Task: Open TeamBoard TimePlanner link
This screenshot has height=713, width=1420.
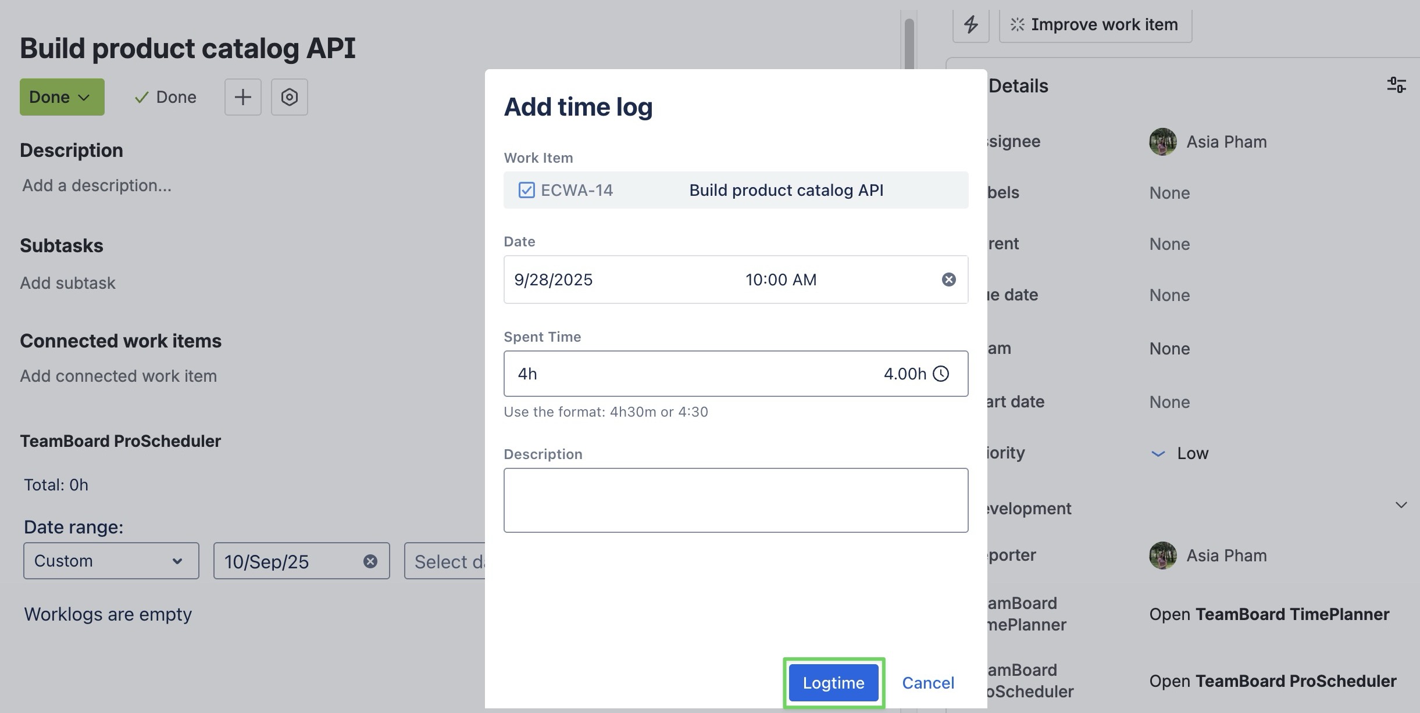Action: tap(1269, 614)
